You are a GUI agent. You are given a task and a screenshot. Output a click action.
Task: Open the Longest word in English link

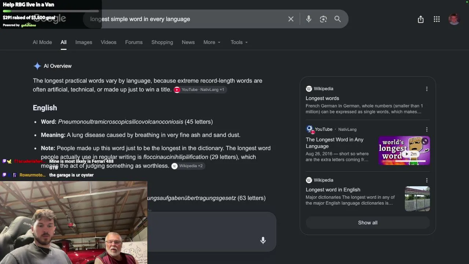333,190
